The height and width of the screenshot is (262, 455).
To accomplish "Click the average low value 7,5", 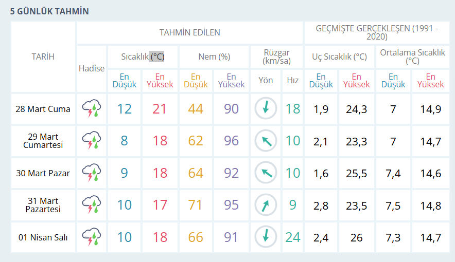I will point(393,206).
